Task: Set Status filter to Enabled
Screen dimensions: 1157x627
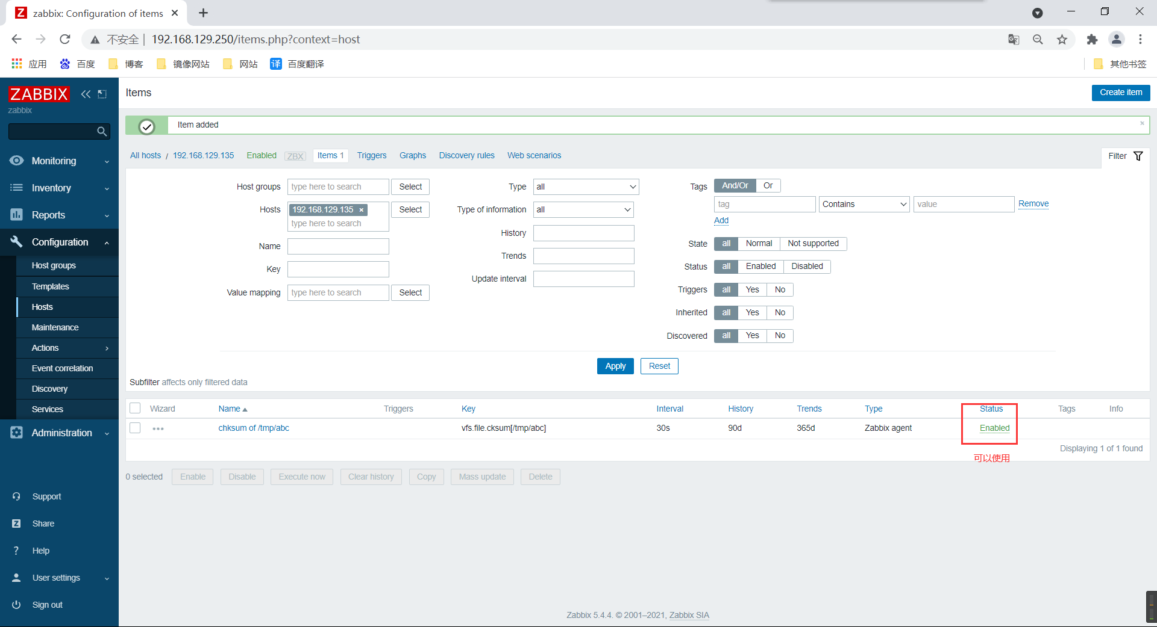Action: tap(760, 267)
